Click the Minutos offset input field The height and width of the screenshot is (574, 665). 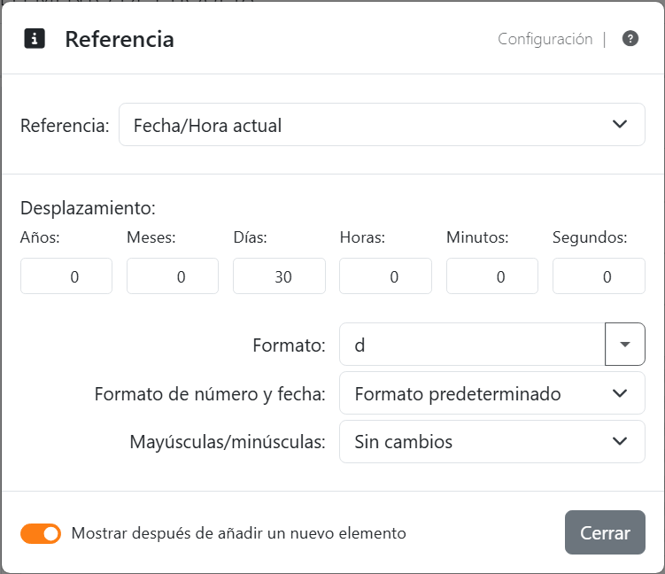492,276
